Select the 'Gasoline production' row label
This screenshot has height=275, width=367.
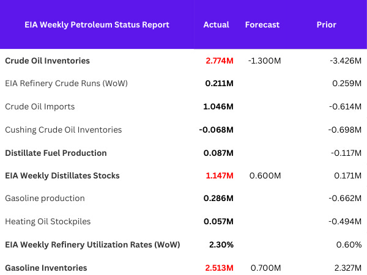point(45,198)
